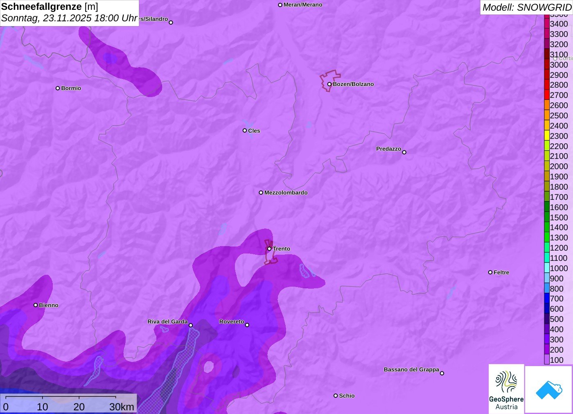Select the Cles location marker
The height and width of the screenshot is (414, 573).
(x=245, y=131)
